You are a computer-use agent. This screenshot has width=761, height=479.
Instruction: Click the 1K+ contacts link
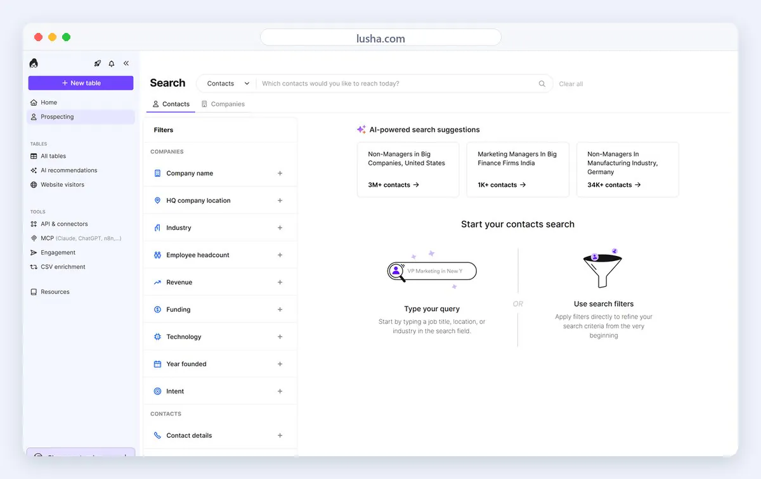502,185
